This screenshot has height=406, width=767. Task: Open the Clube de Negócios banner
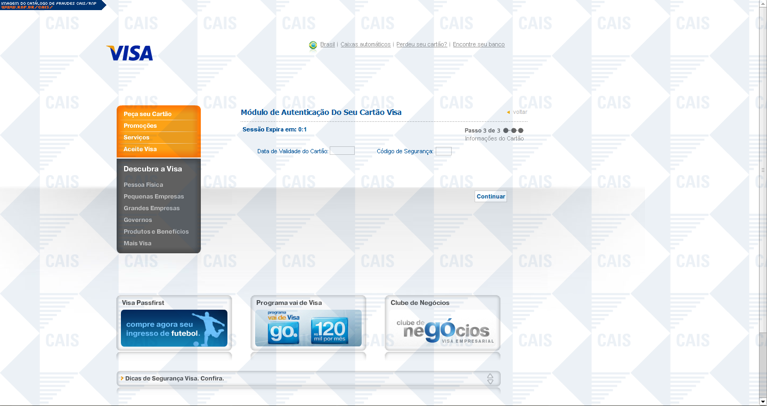coord(443,328)
